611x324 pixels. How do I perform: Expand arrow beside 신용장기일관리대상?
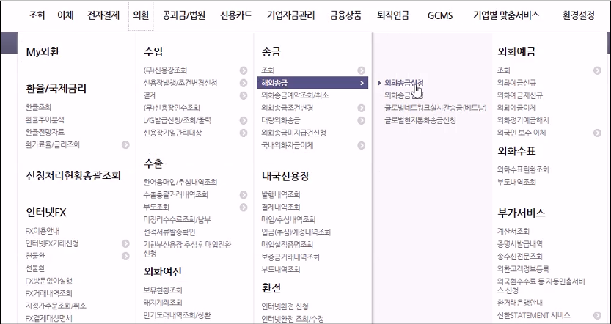point(244,133)
